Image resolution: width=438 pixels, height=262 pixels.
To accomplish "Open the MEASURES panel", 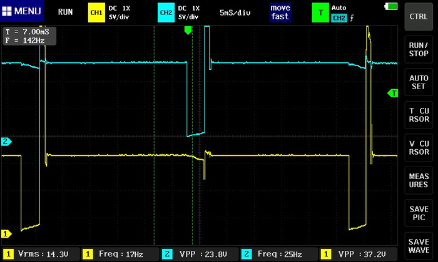I will (x=419, y=180).
